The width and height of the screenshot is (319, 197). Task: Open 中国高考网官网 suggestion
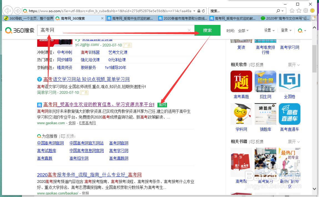[x=50, y=143]
